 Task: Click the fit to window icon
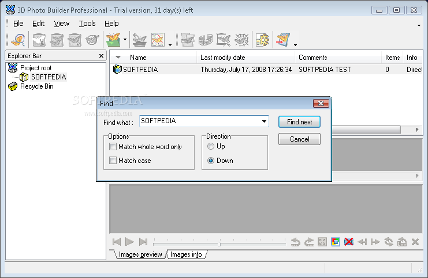pos(322,242)
